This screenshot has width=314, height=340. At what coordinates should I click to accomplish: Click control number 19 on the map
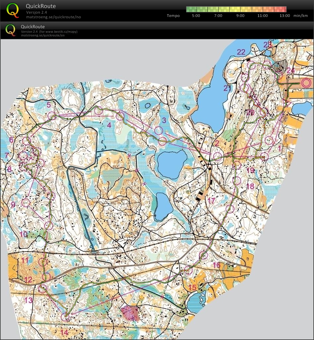pyautogui.click(x=251, y=170)
